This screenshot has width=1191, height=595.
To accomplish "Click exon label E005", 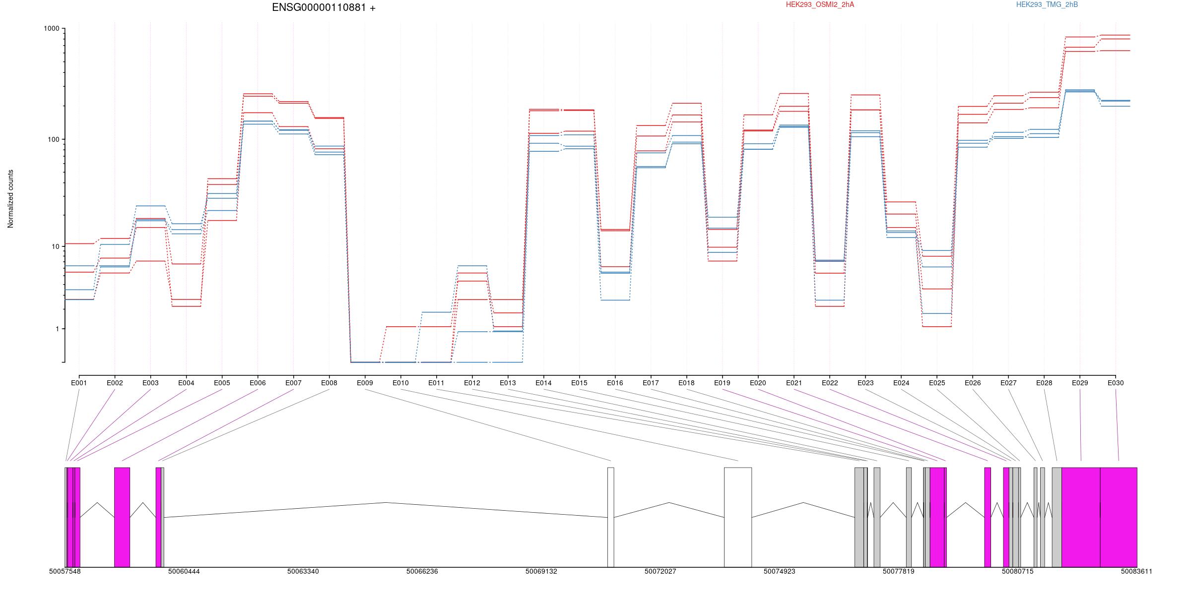I will pos(222,383).
